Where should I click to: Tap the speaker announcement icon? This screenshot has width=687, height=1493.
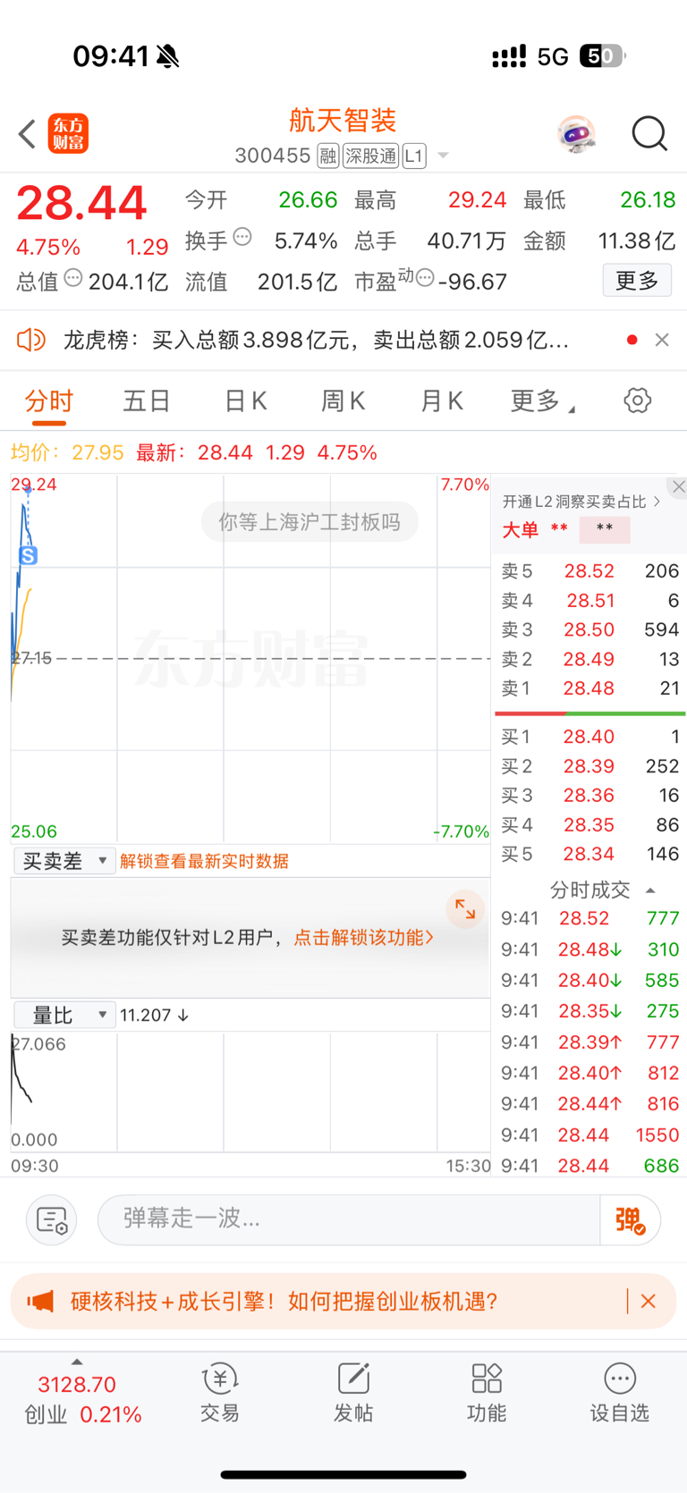click(31, 340)
